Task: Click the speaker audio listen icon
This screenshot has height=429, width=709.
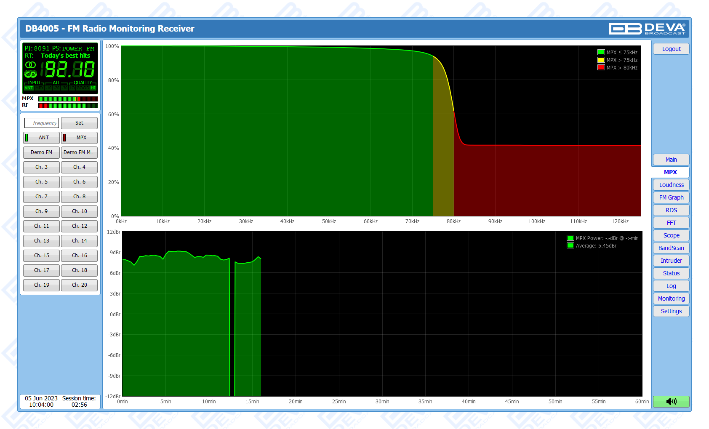Action: click(x=671, y=401)
